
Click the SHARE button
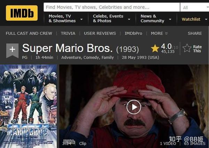[195, 33]
